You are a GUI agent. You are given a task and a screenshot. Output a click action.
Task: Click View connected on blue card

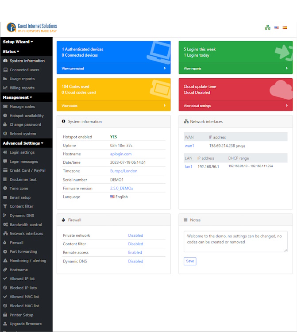(73, 69)
